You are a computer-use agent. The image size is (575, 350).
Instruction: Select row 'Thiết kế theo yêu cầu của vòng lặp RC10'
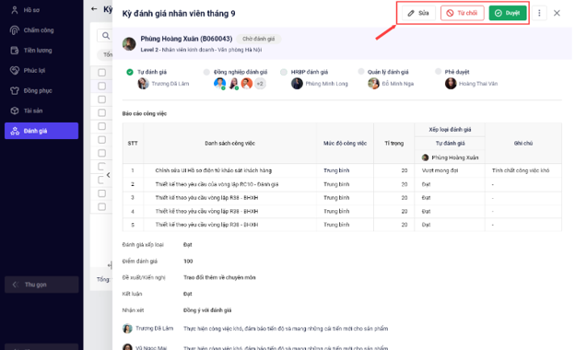point(342,184)
